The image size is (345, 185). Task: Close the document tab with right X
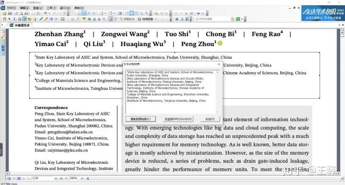point(343,25)
